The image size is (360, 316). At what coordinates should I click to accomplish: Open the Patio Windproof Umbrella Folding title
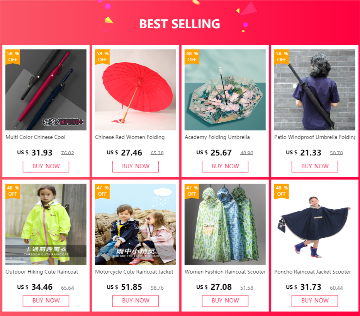pyautogui.click(x=315, y=137)
